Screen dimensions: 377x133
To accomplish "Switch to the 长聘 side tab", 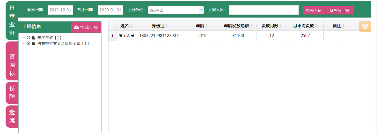I will click(12, 93).
